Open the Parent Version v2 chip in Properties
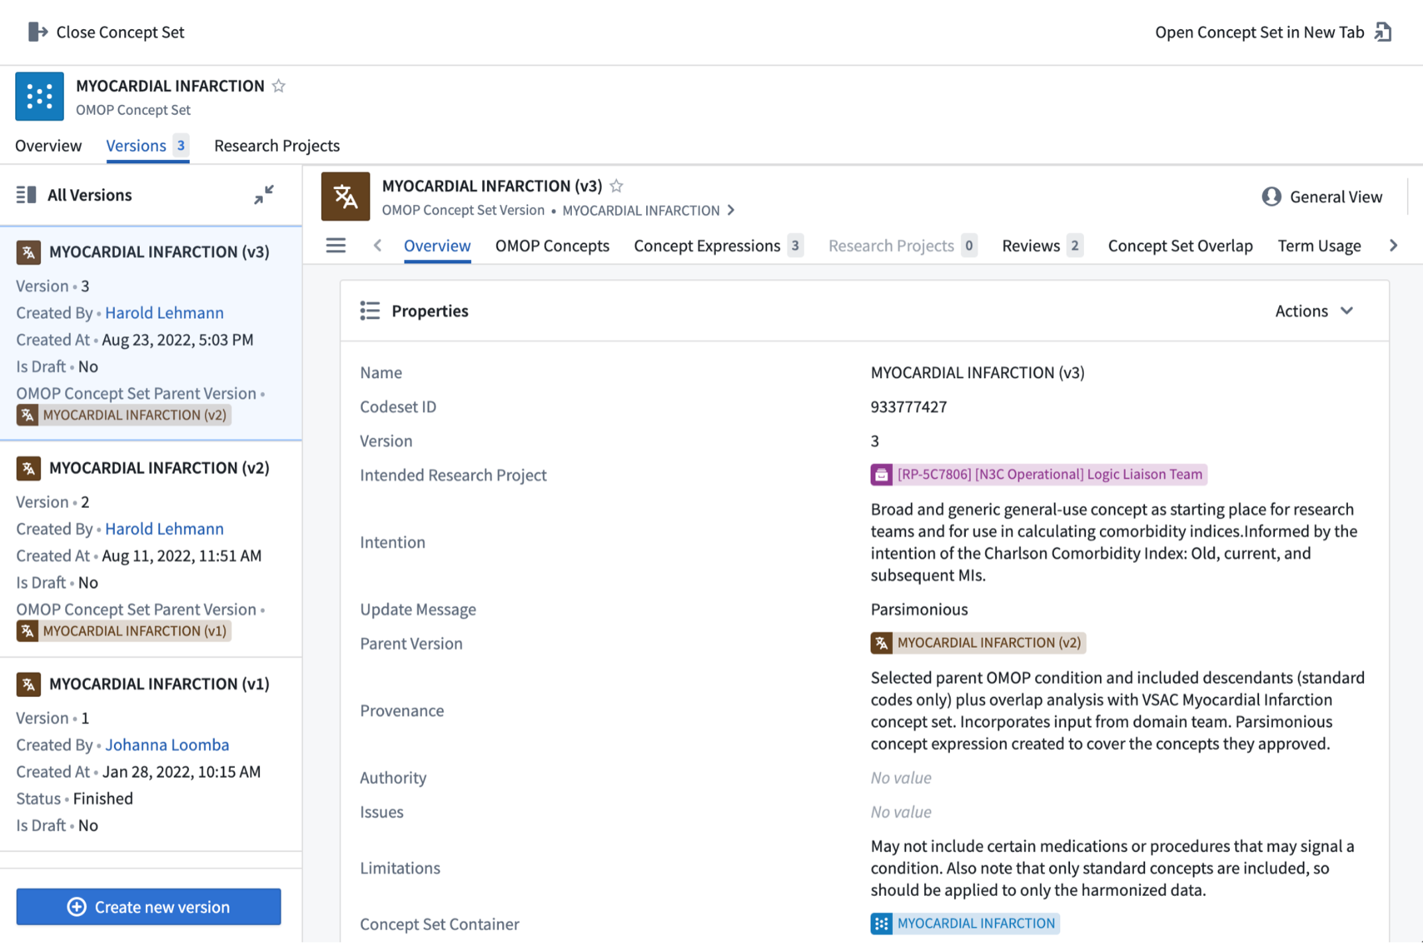This screenshot has width=1423, height=945. point(978,643)
